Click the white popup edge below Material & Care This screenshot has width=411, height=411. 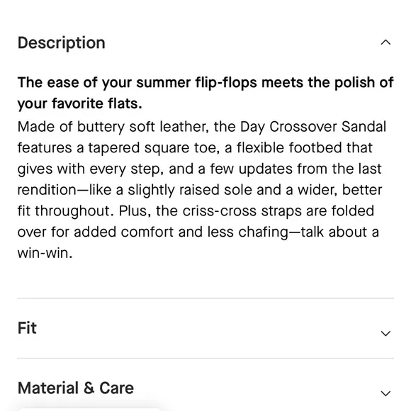pos(89,409)
